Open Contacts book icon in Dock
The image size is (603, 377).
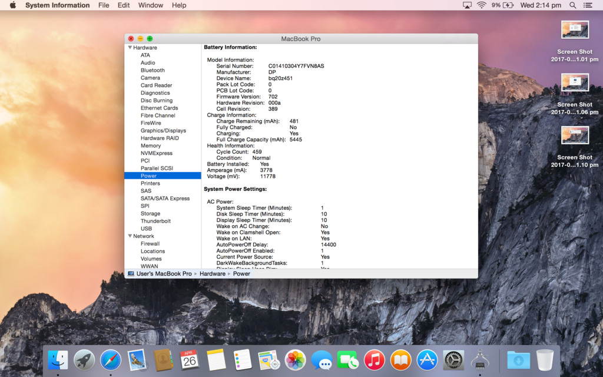tap(163, 361)
